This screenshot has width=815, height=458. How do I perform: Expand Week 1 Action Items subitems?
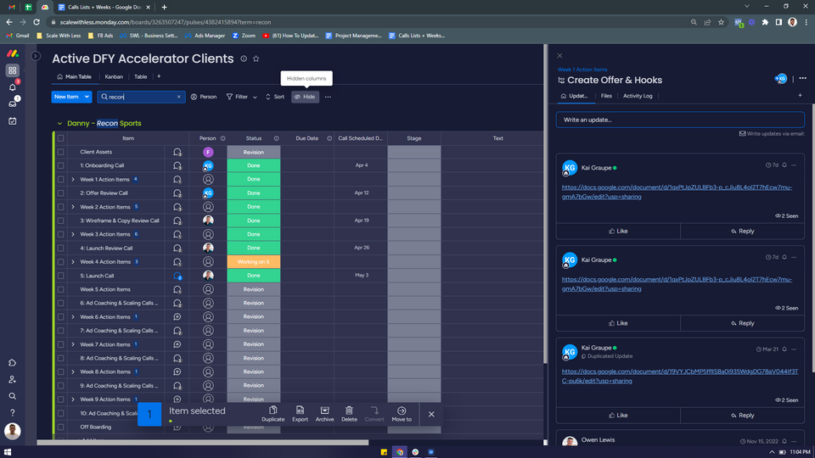73,180
